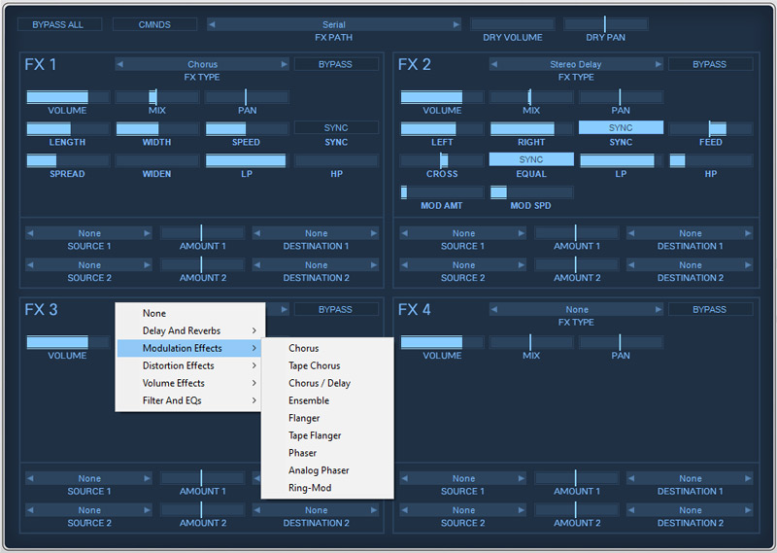Open the FX 4 type None dropdown
Screen dimensions: 777x553
click(576, 310)
